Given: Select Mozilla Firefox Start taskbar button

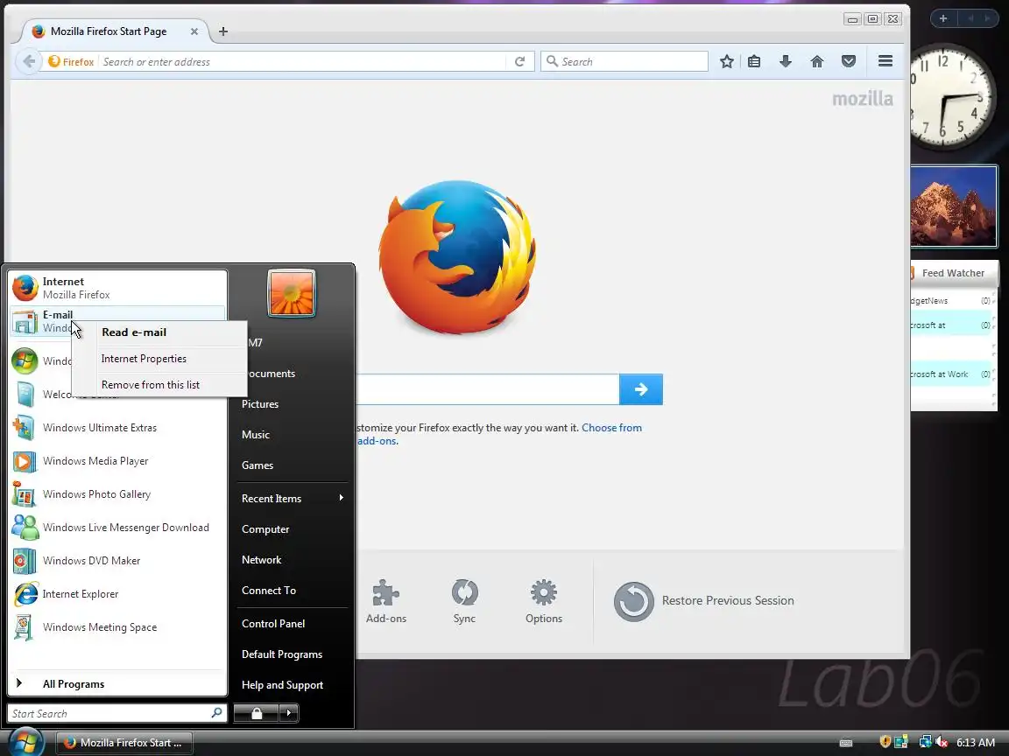Looking at the screenshot, I should click(x=123, y=743).
